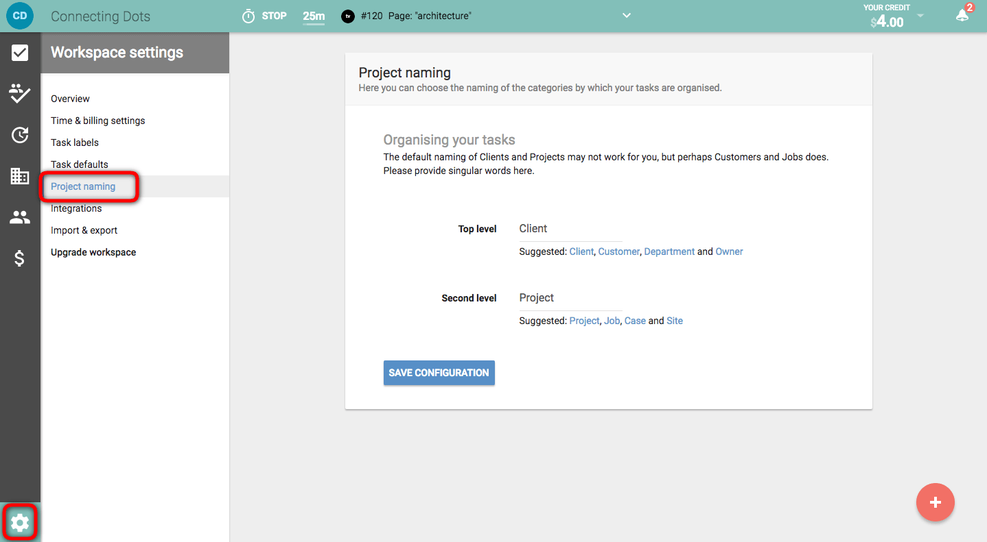
Task: Open Task defaults settings
Action: (x=80, y=164)
